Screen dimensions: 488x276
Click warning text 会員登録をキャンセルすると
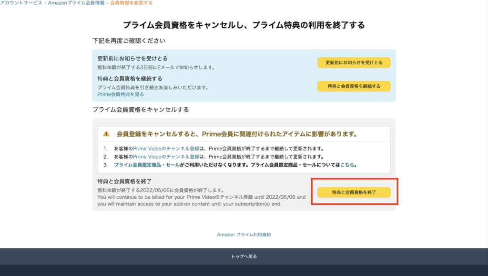tap(157, 134)
